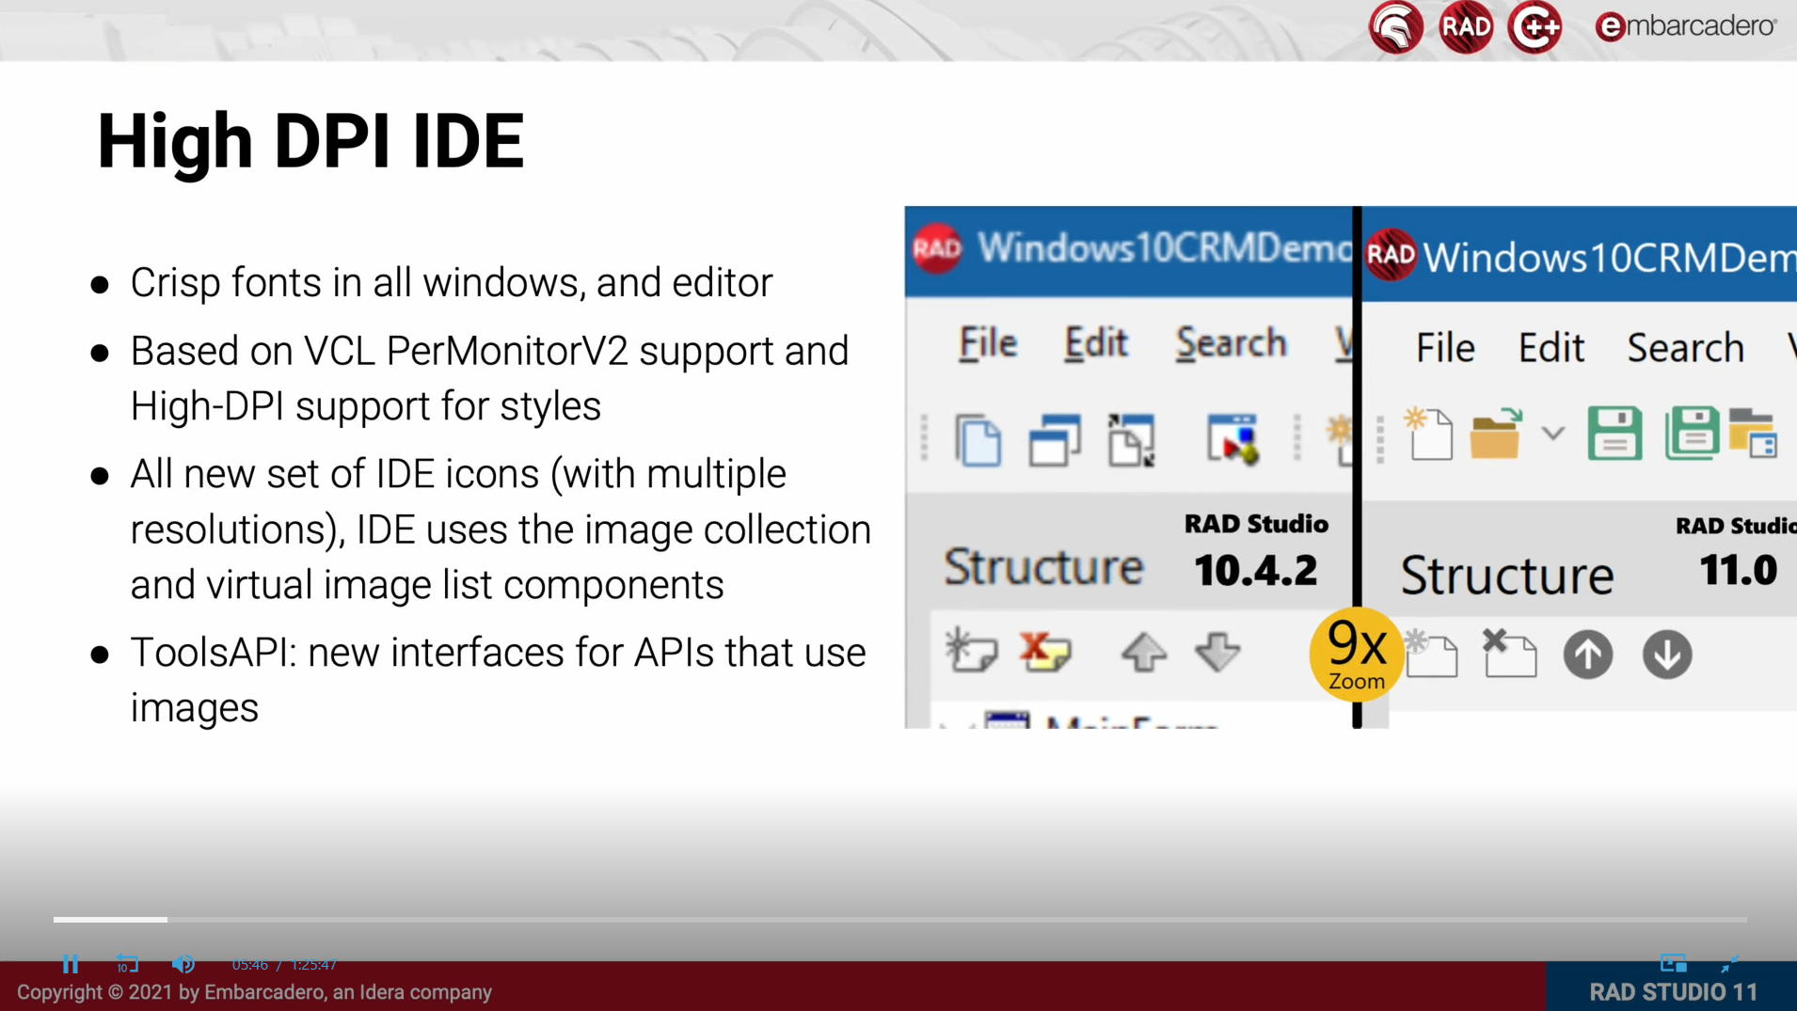Click the Structure panel title in 11.0
This screenshot has width=1797, height=1011.
[x=1506, y=575]
